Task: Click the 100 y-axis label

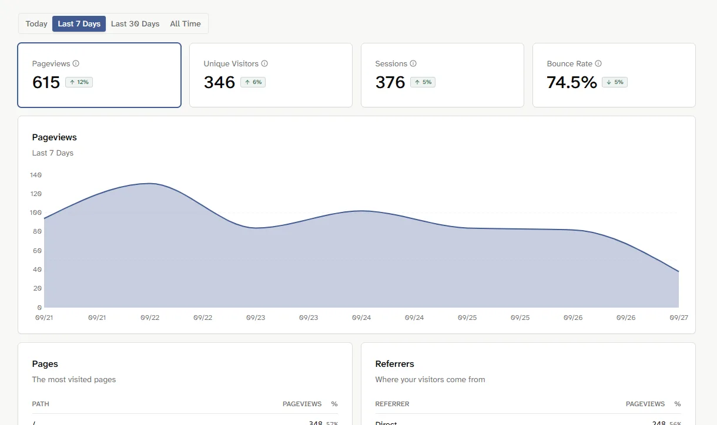Action: 35,212
